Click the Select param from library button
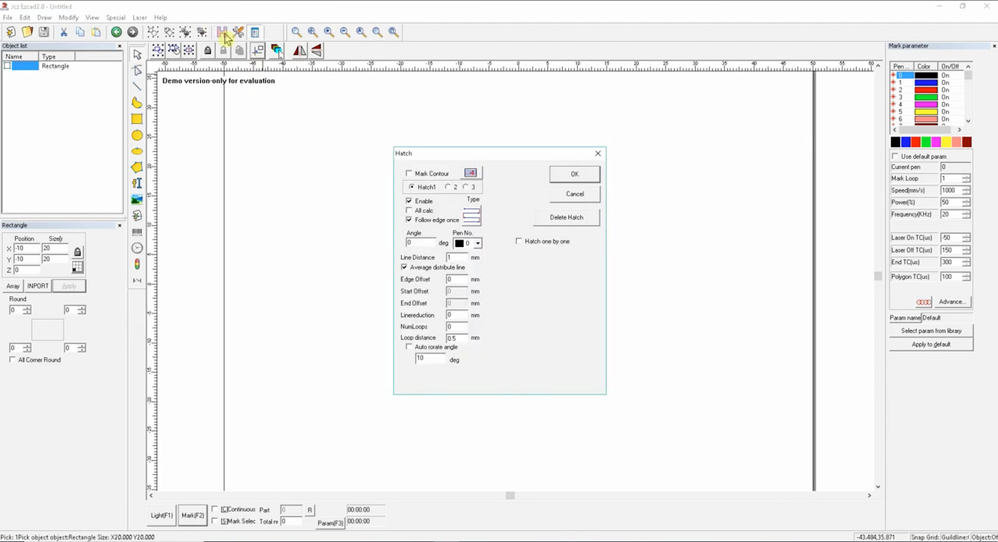Viewport: 998px width, 542px height. click(x=930, y=331)
